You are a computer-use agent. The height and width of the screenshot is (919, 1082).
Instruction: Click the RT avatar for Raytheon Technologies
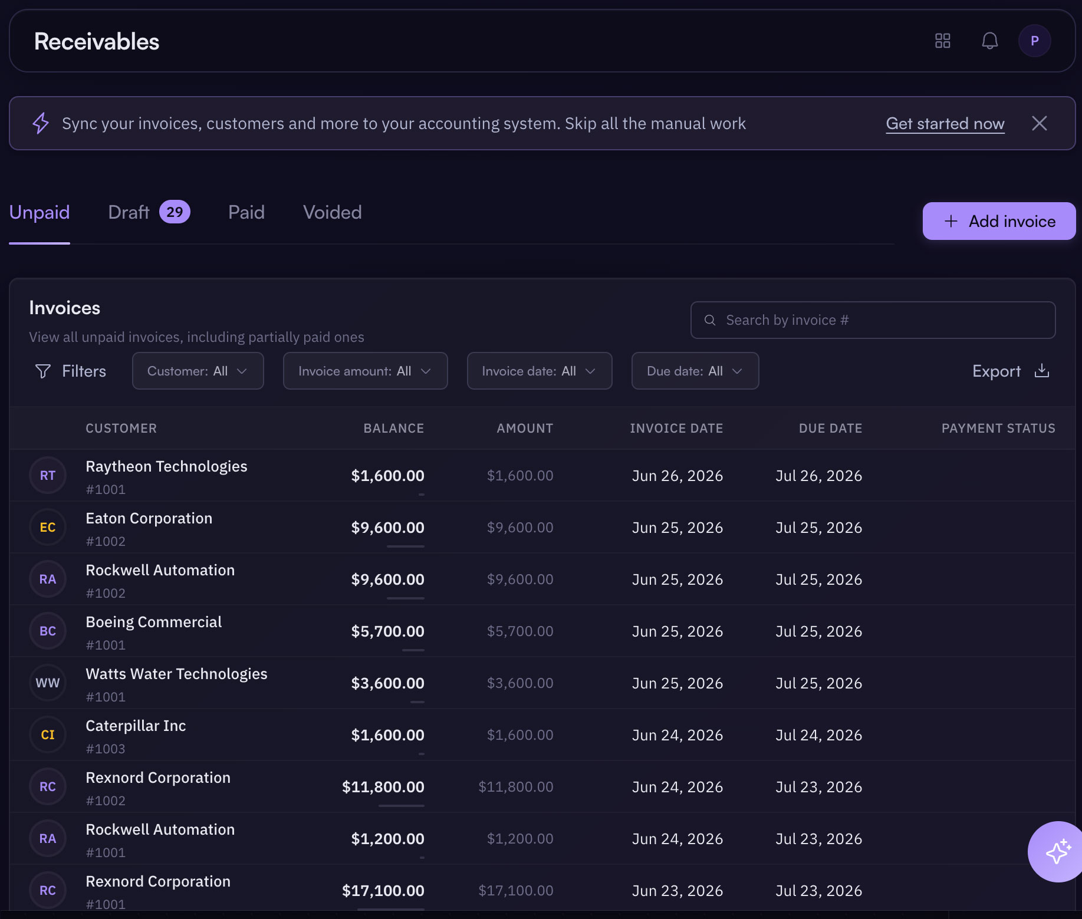48,476
